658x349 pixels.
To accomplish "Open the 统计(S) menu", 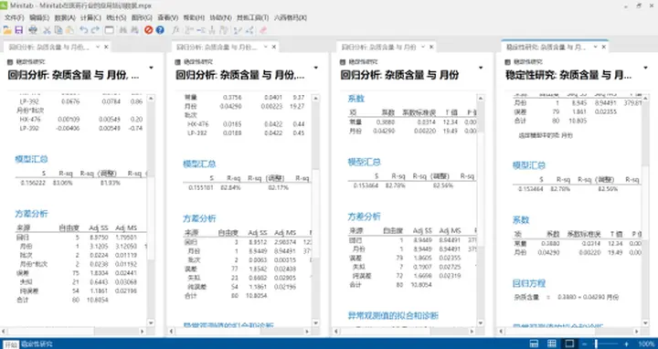I will pos(116,17).
